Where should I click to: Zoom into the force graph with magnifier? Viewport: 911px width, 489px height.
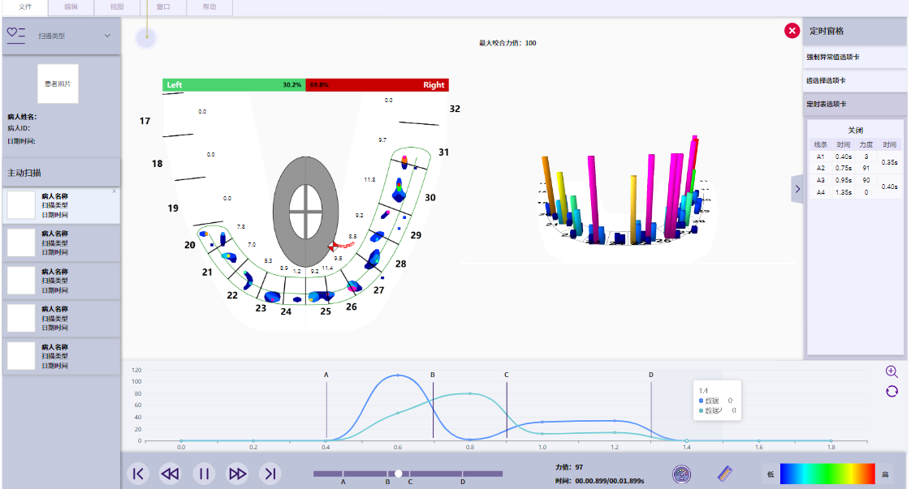coord(892,371)
